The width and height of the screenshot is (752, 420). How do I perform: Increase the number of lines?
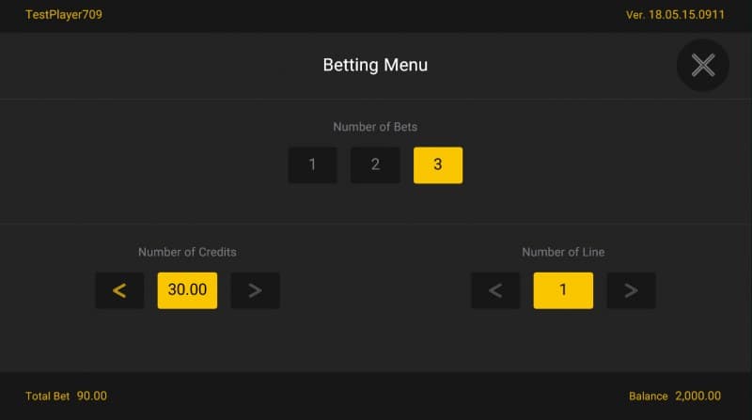[631, 290]
